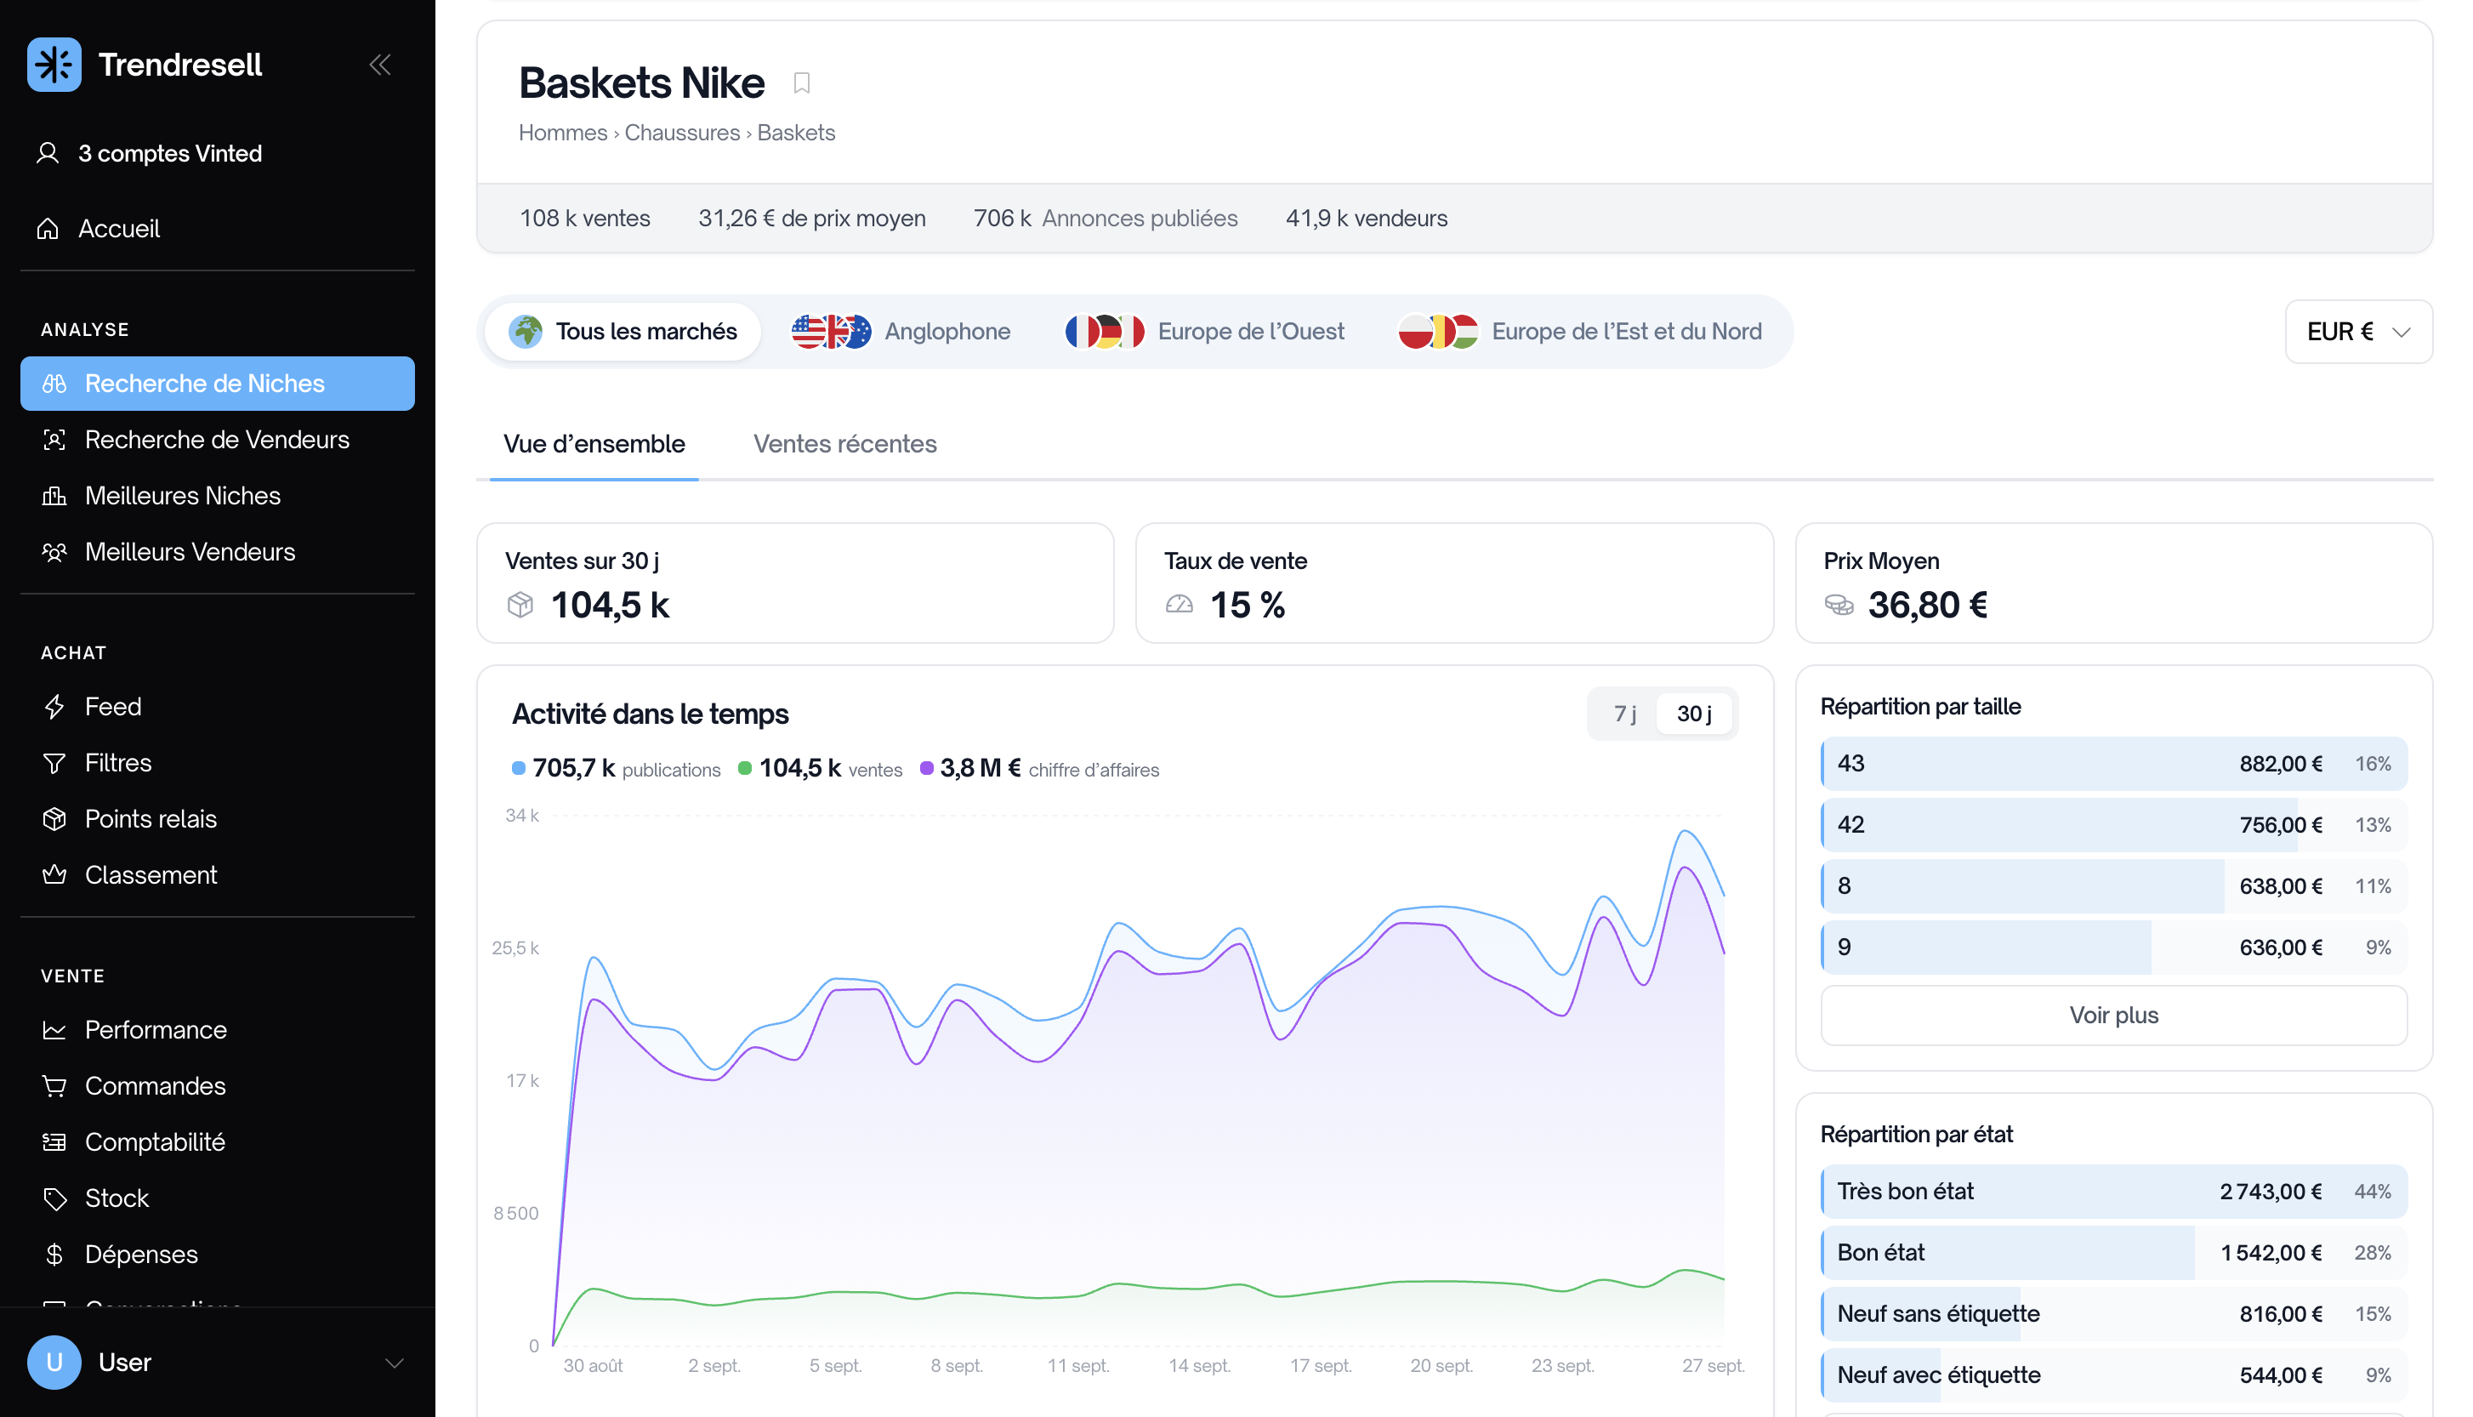Select Europe de l'Est et du Nord filter
Screen dimensions: 2473x1417
[x=1581, y=332]
